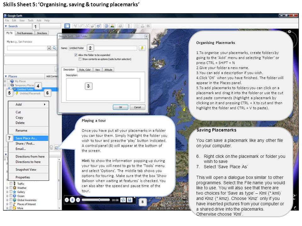The image size is (302, 226).
Task: Open the Style, Color tab
Action: (x=85, y=70)
